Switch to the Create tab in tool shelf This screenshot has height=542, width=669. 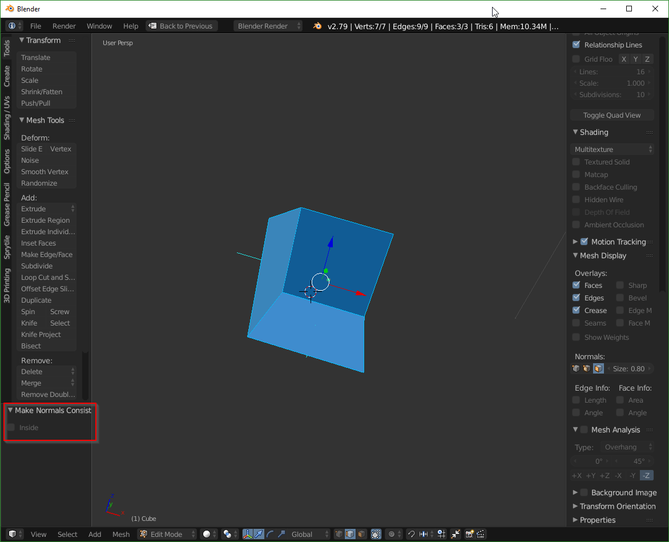click(x=6, y=75)
